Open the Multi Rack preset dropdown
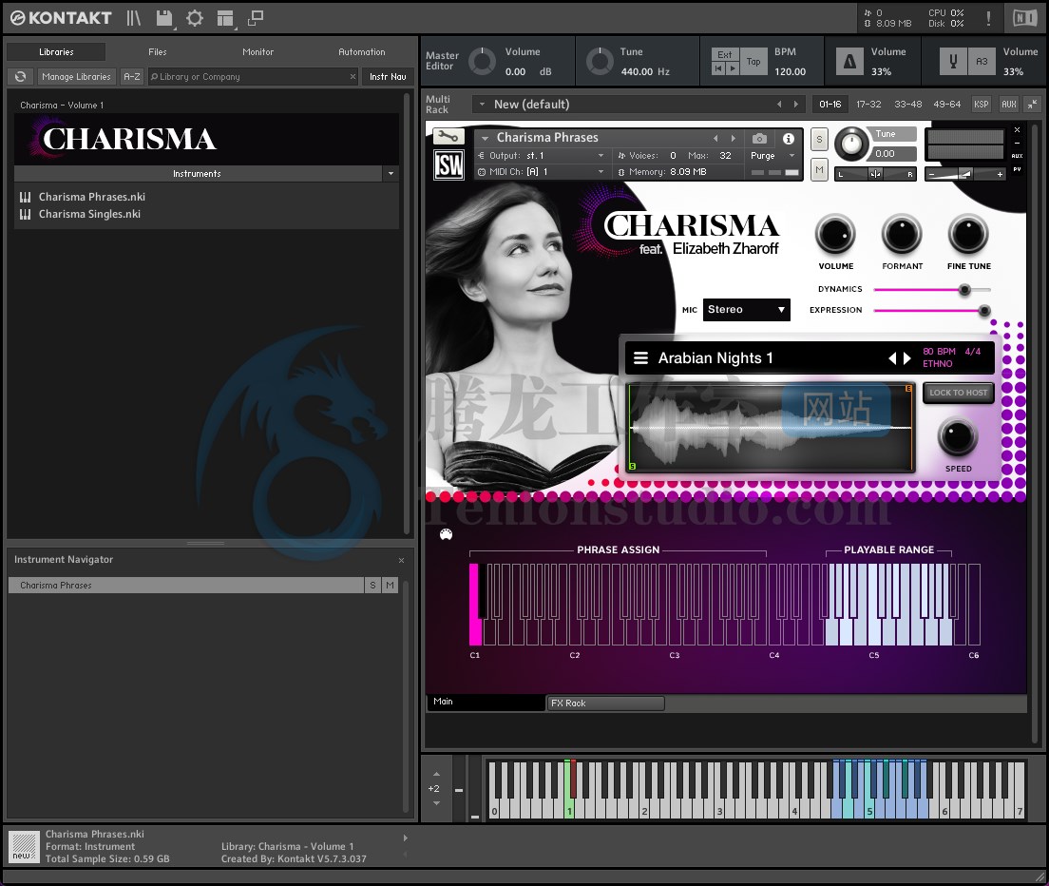This screenshot has width=1049, height=886. (482, 105)
